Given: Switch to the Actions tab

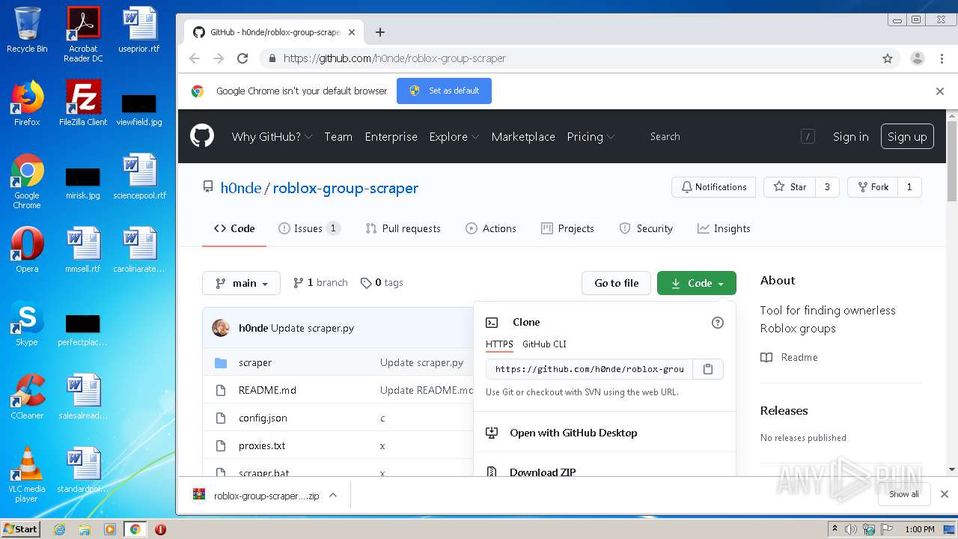Looking at the screenshot, I should [491, 228].
